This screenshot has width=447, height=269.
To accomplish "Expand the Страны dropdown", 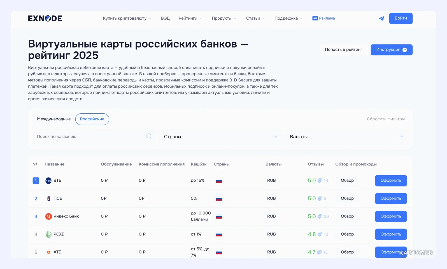I will 220,137.
